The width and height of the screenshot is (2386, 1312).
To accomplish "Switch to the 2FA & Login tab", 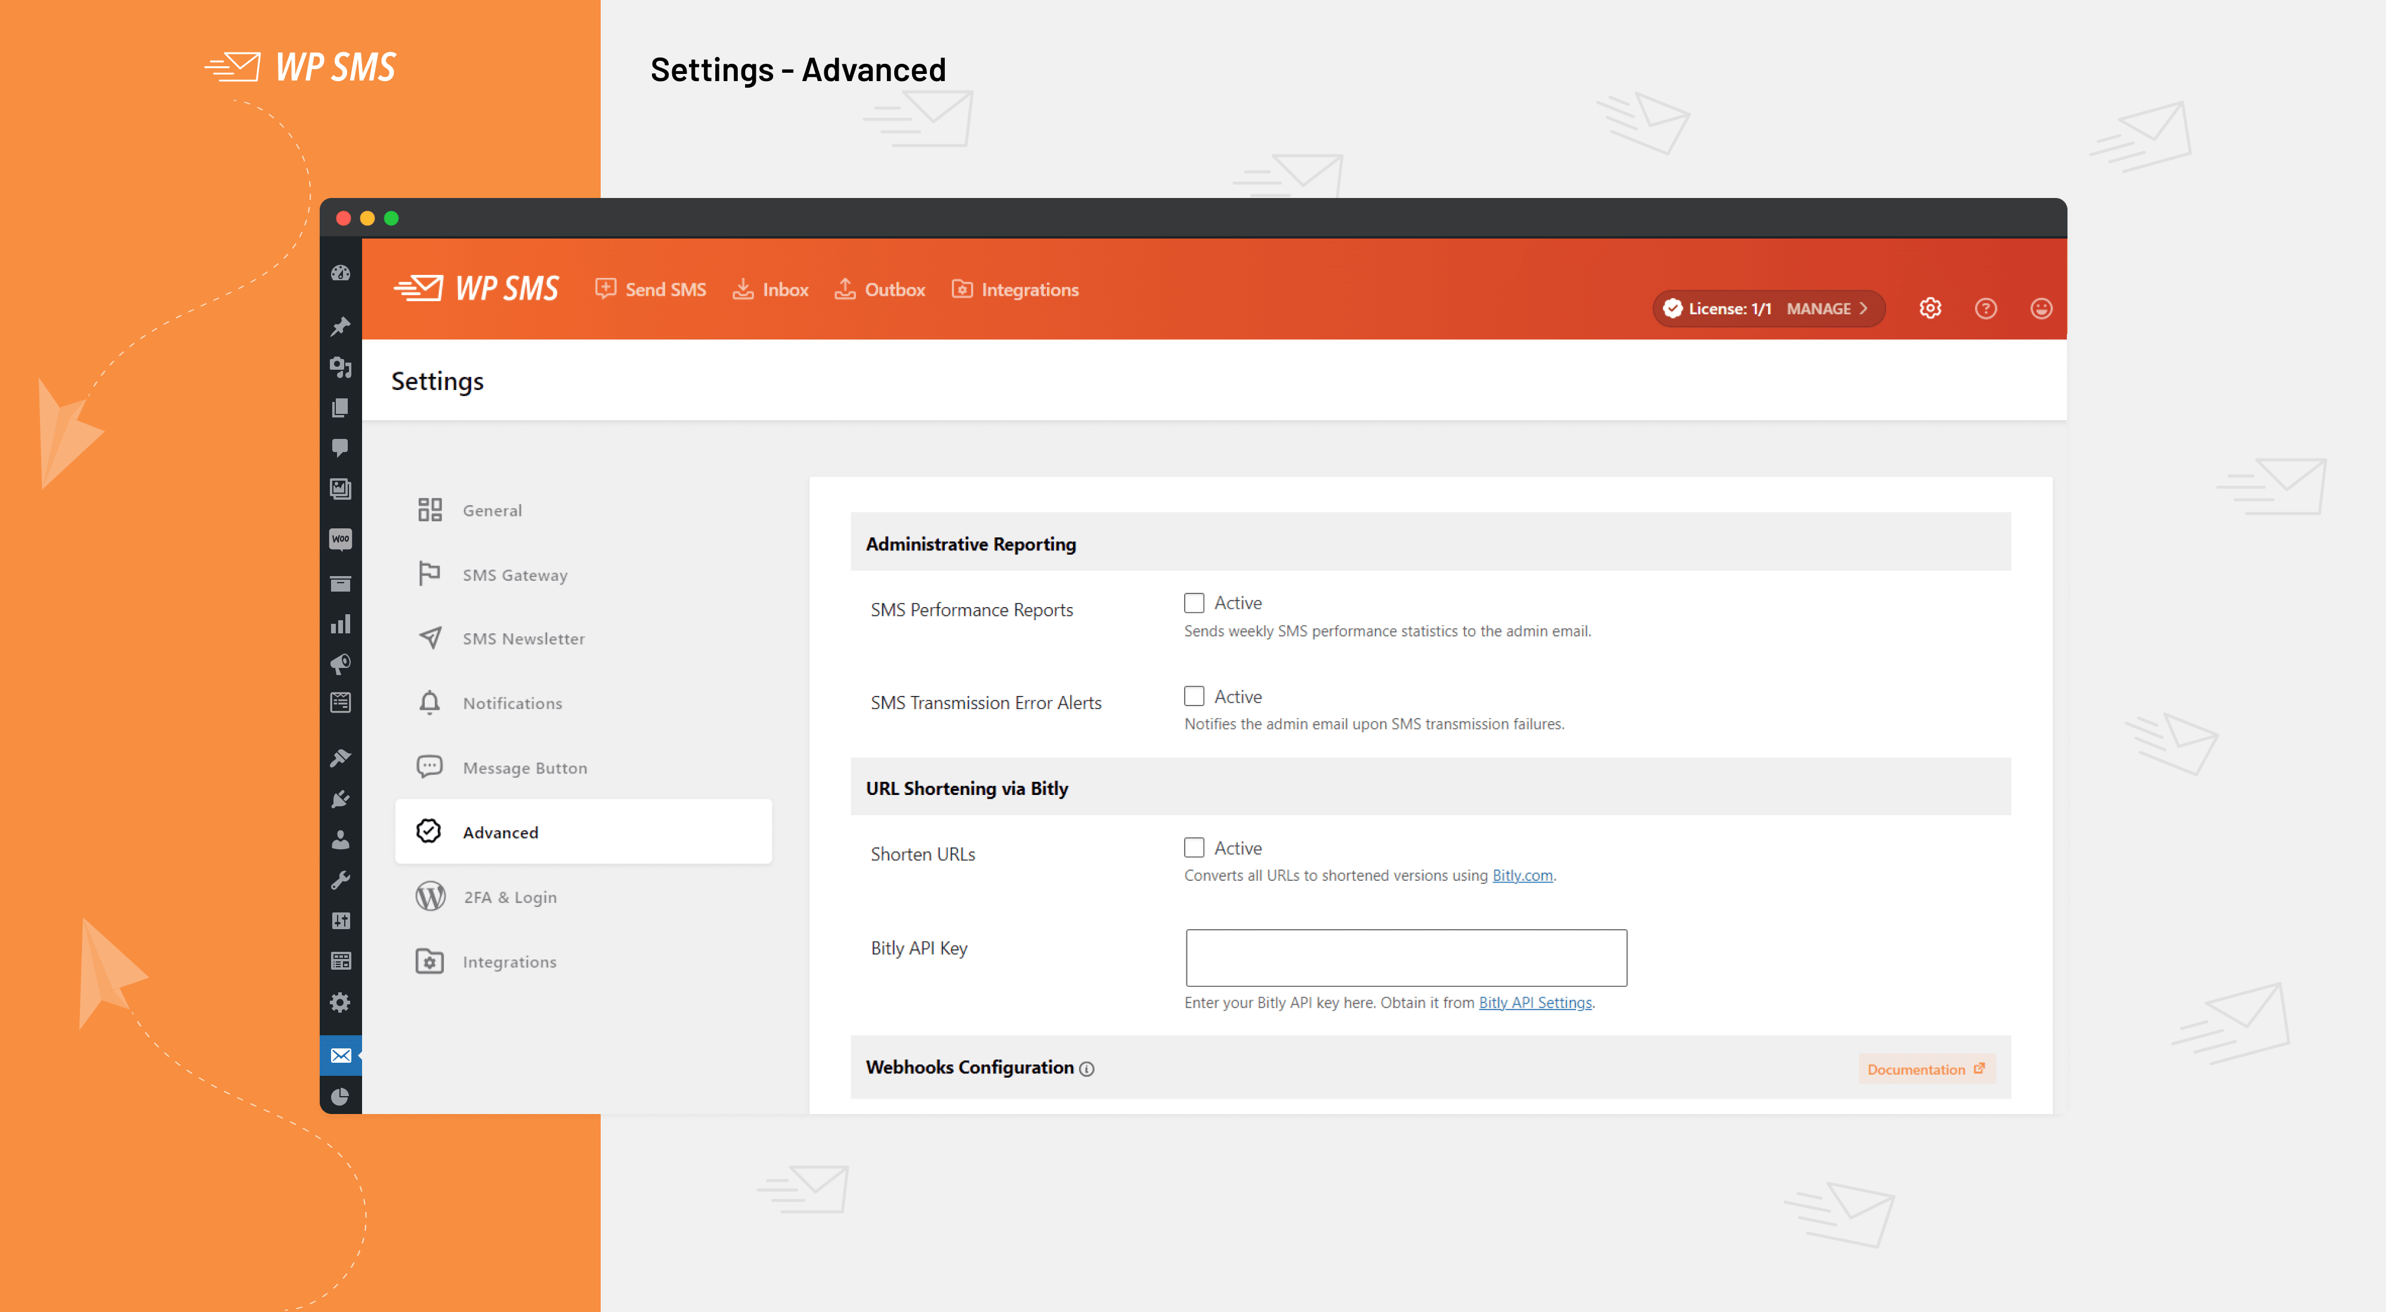I will click(509, 897).
